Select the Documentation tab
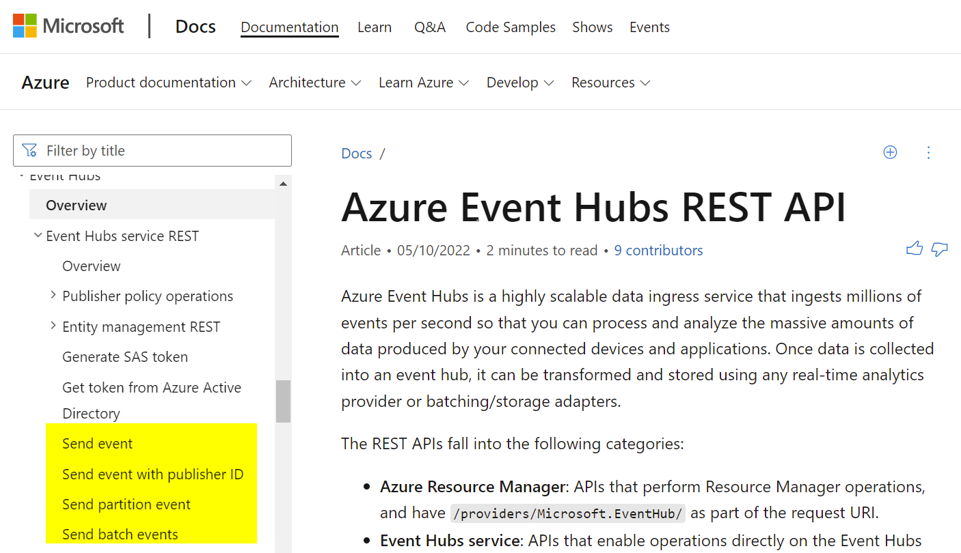961x553 pixels. [290, 27]
